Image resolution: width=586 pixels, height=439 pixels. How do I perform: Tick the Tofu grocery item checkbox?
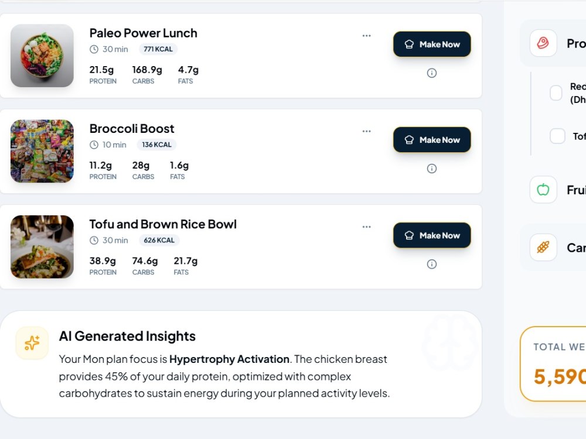(x=557, y=136)
